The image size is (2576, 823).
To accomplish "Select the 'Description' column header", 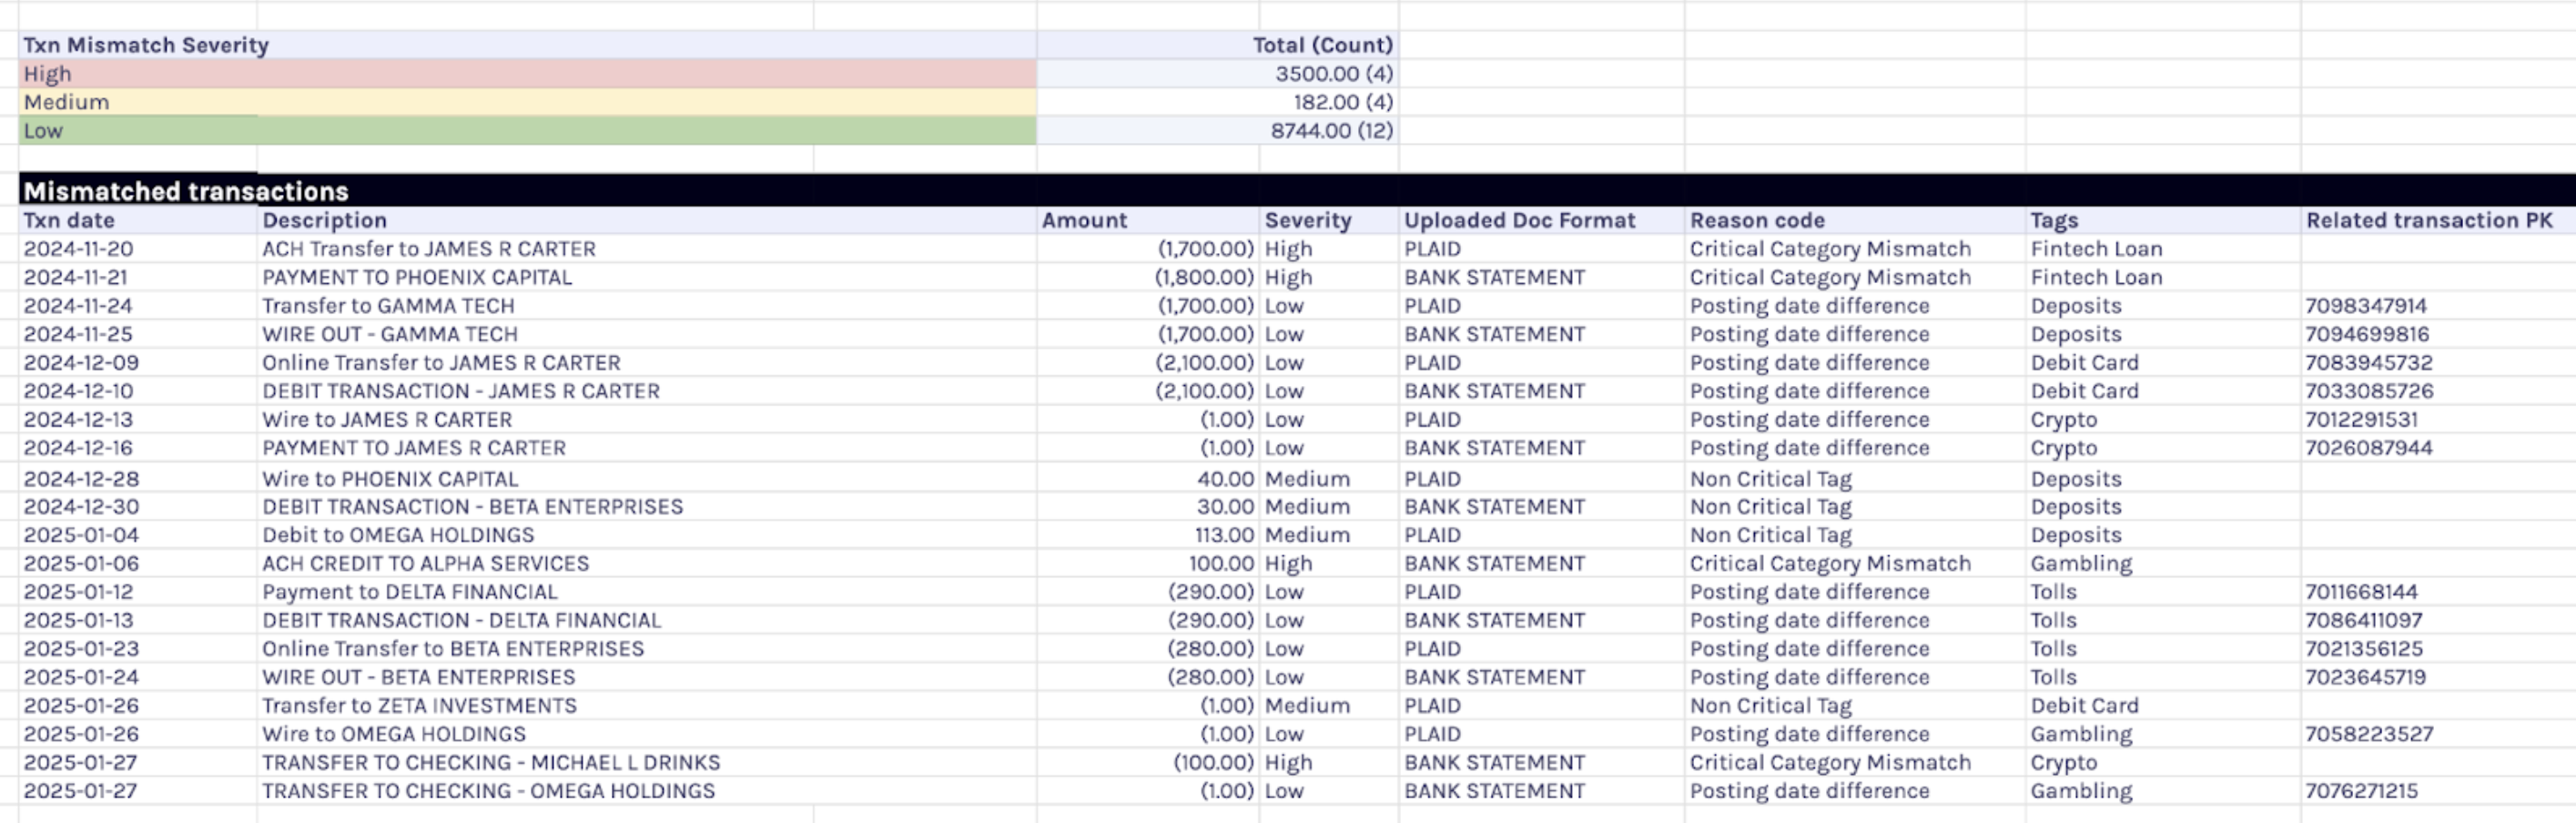I will (647, 220).
